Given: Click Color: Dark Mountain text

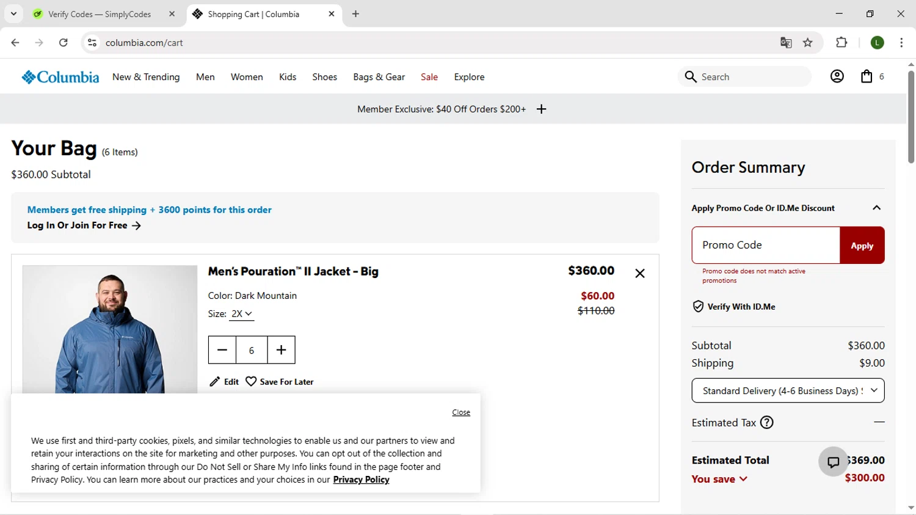Looking at the screenshot, I should point(252,296).
